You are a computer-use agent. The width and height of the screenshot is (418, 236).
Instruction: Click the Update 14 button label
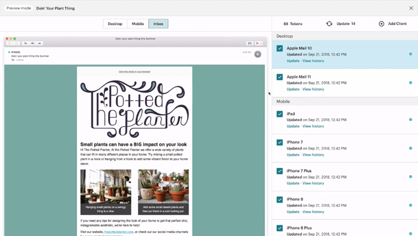[x=346, y=24]
